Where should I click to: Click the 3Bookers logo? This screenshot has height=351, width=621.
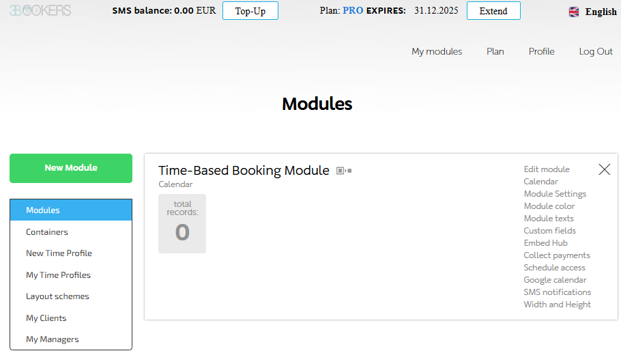[x=40, y=11]
